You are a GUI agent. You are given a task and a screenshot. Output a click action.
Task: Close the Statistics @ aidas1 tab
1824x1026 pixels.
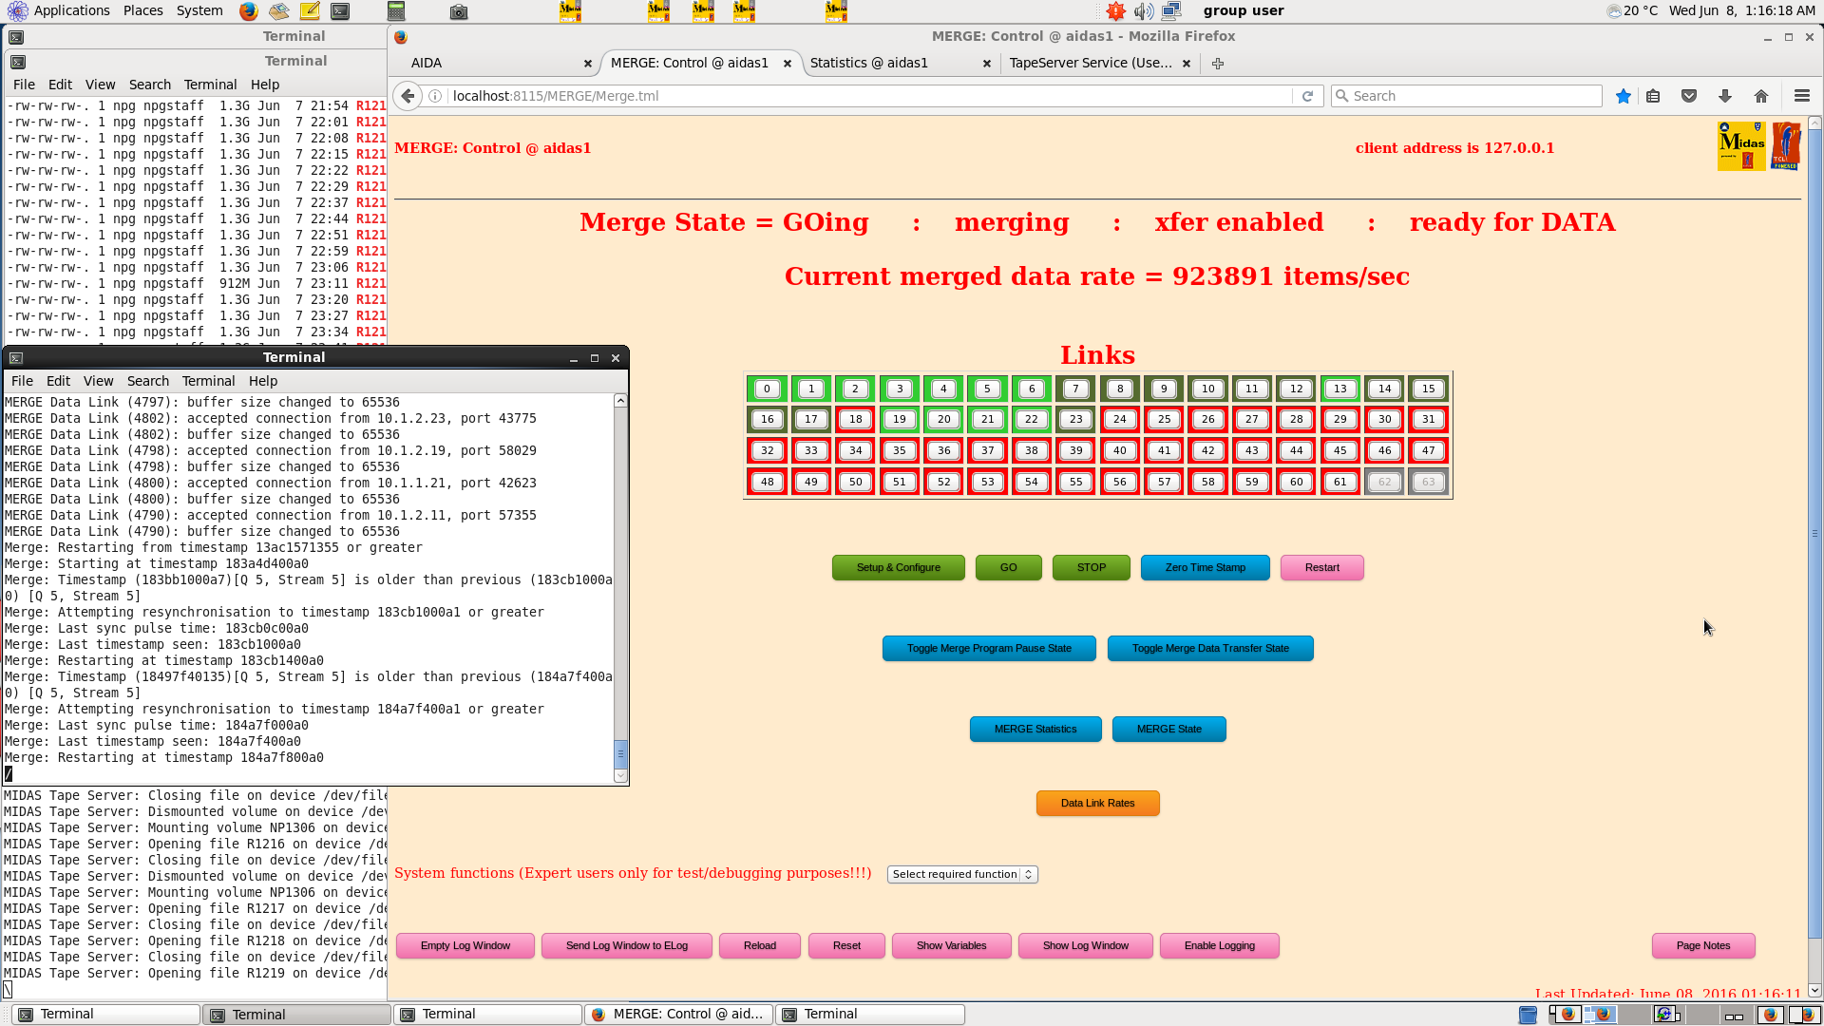pyautogui.click(x=987, y=64)
